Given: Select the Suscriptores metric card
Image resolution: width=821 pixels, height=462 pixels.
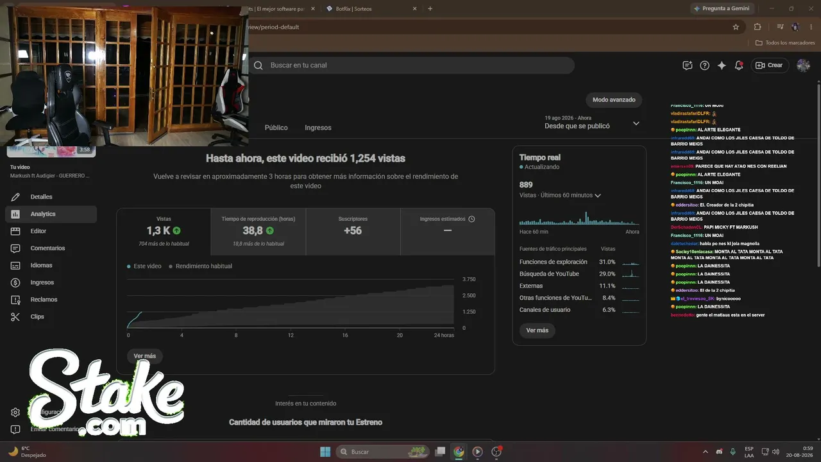Looking at the screenshot, I should pyautogui.click(x=353, y=232).
